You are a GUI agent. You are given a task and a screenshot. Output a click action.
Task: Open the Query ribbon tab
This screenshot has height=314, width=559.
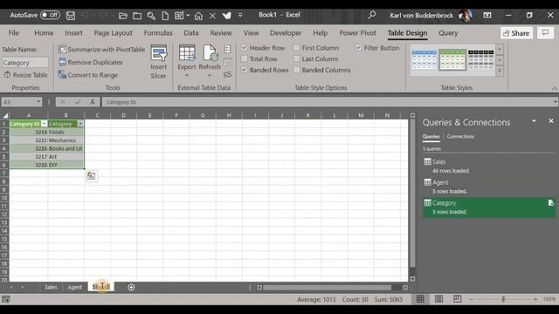coord(448,33)
